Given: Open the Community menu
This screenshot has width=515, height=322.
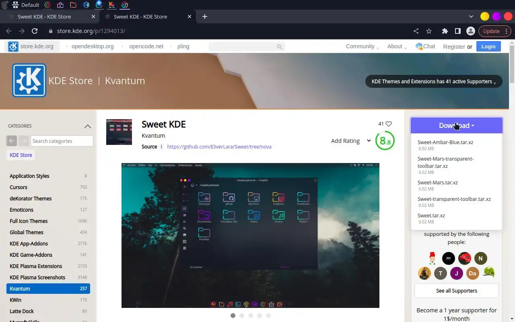Looking at the screenshot, I should [362, 46].
